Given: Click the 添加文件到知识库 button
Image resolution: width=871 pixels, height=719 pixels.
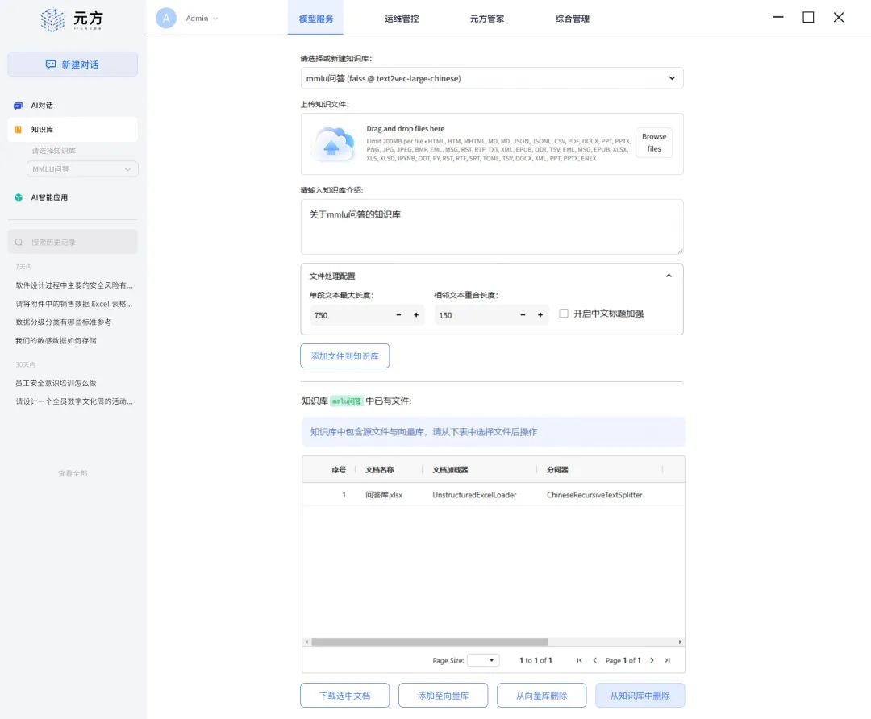Looking at the screenshot, I should [345, 355].
